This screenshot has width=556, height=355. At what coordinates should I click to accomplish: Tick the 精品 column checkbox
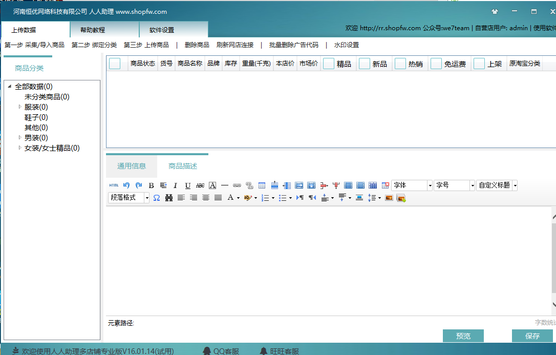point(329,64)
